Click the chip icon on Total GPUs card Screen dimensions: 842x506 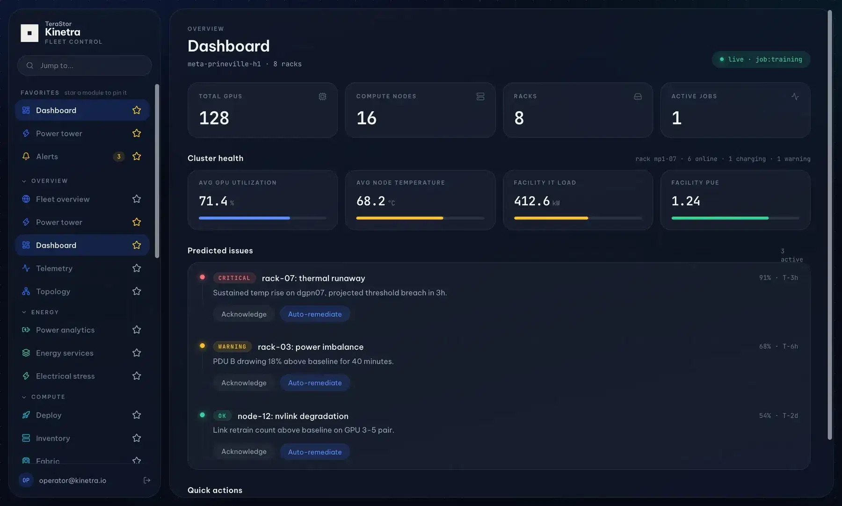[x=322, y=96]
